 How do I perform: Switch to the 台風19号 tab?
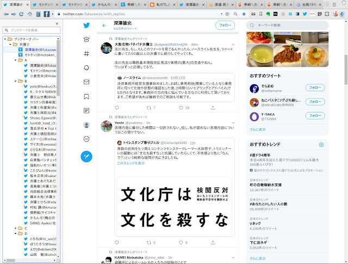[x=309, y=5]
